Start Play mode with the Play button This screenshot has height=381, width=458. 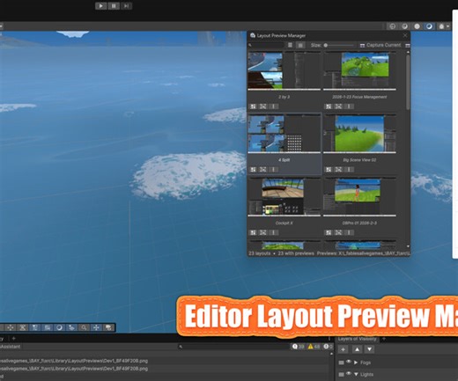(100, 6)
